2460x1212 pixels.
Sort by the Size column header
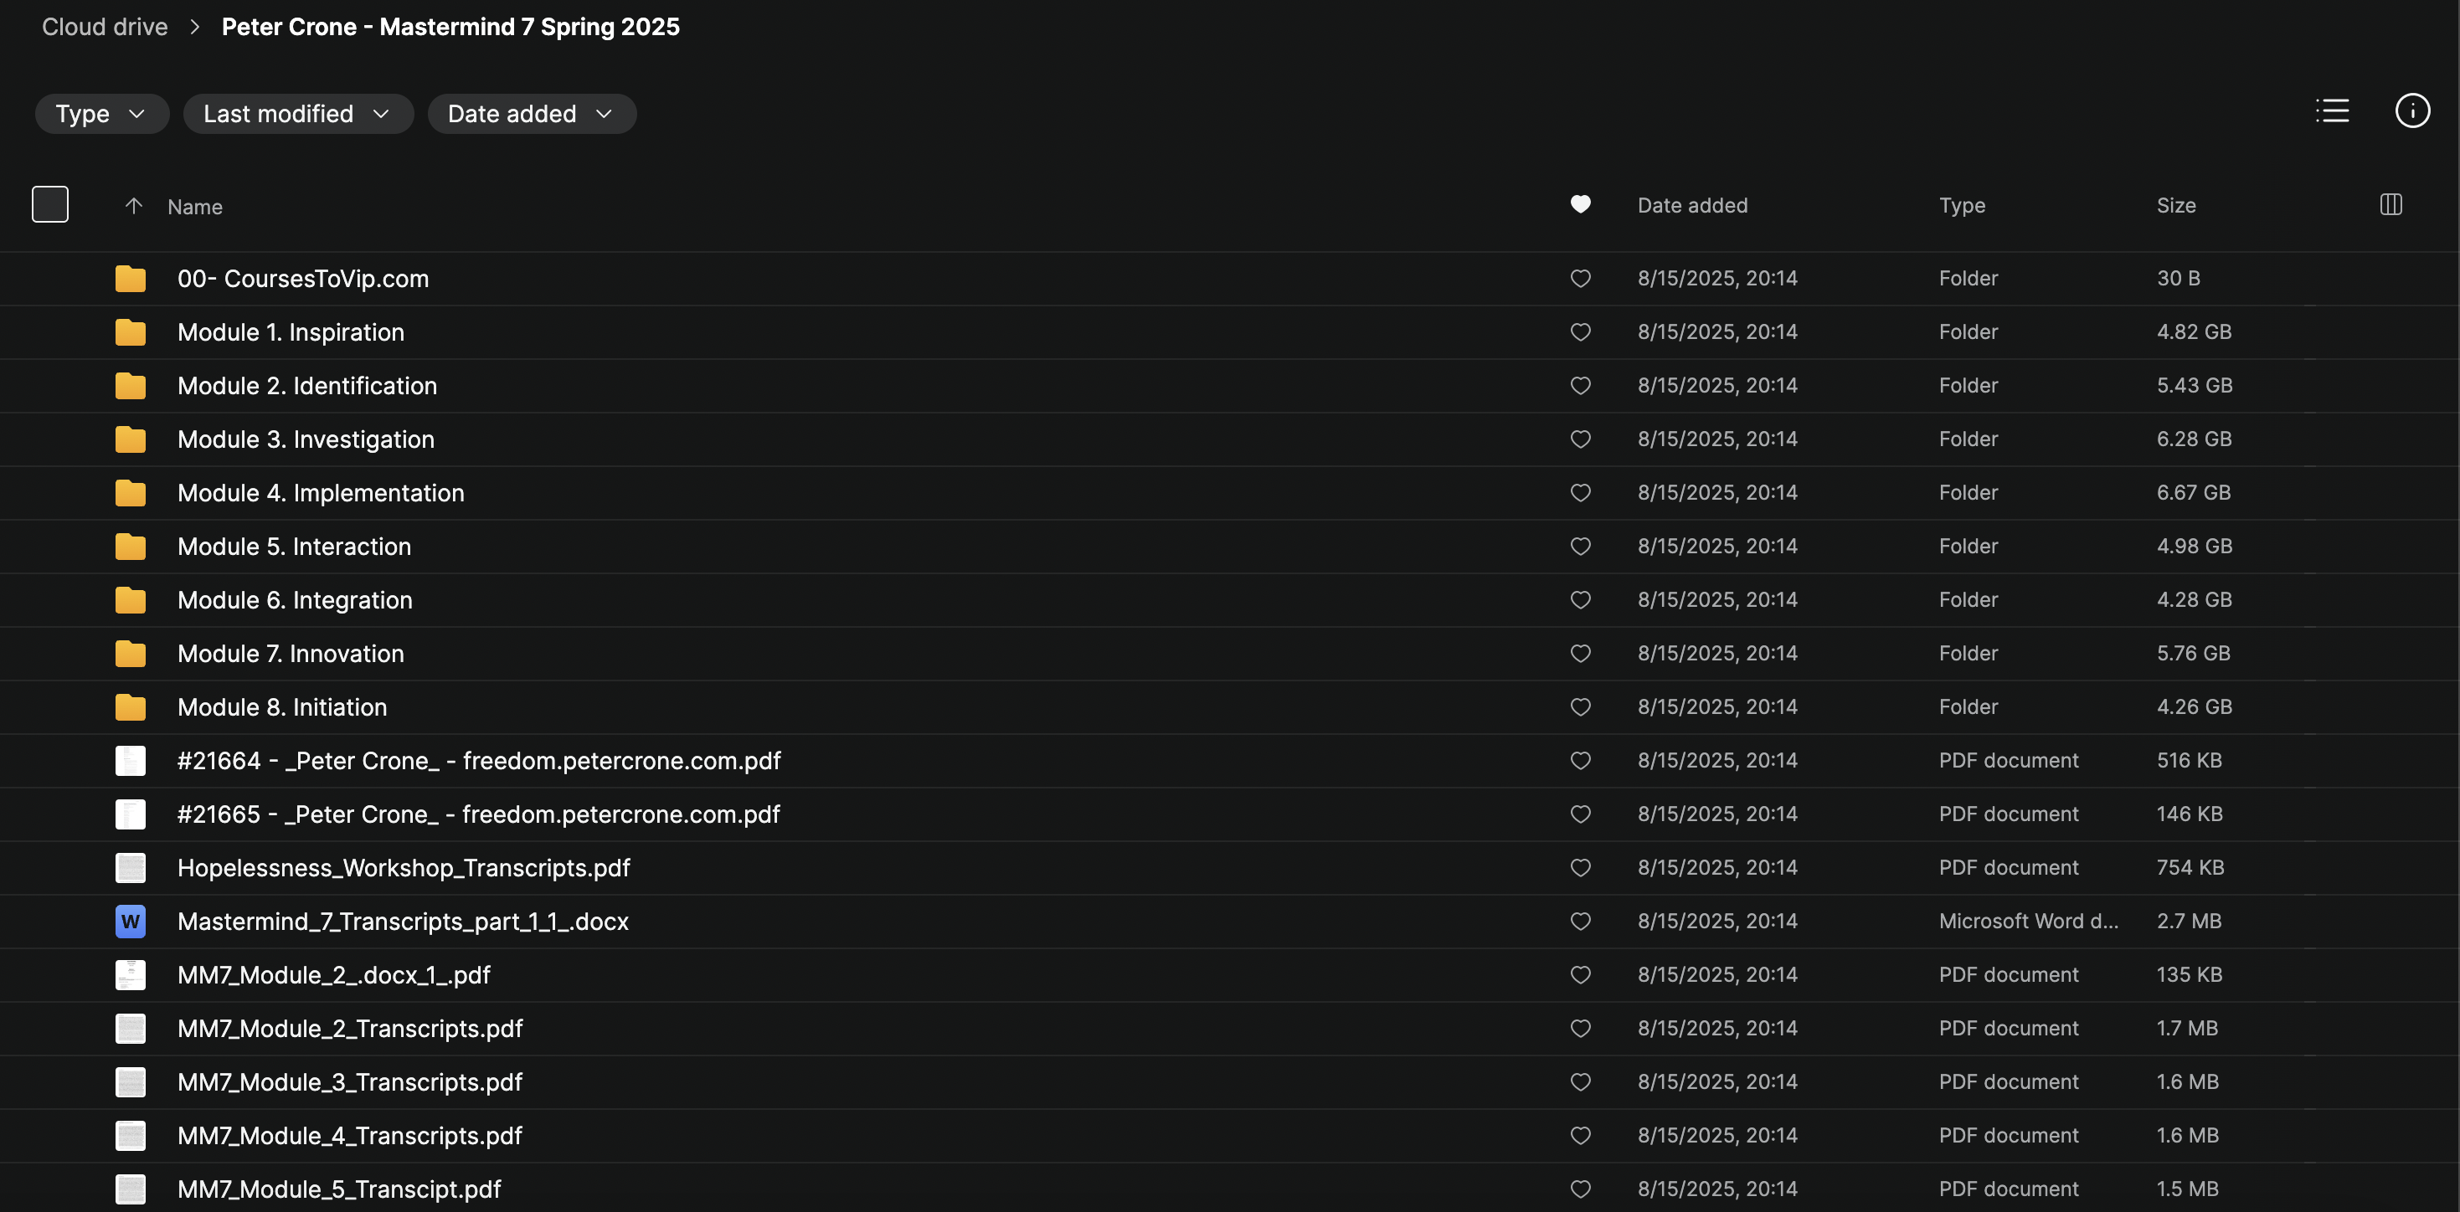click(2175, 205)
